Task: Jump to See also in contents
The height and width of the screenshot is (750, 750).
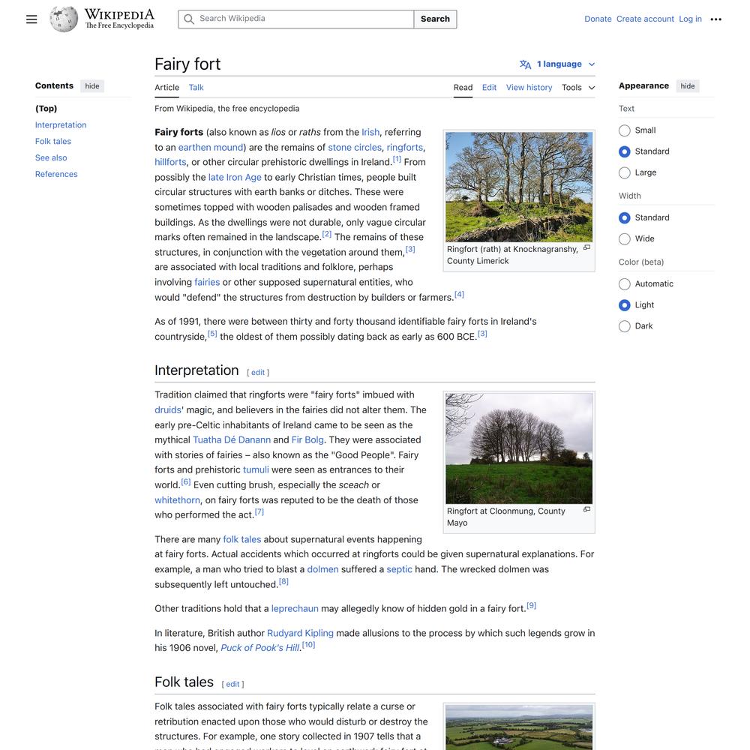Action: tap(51, 157)
